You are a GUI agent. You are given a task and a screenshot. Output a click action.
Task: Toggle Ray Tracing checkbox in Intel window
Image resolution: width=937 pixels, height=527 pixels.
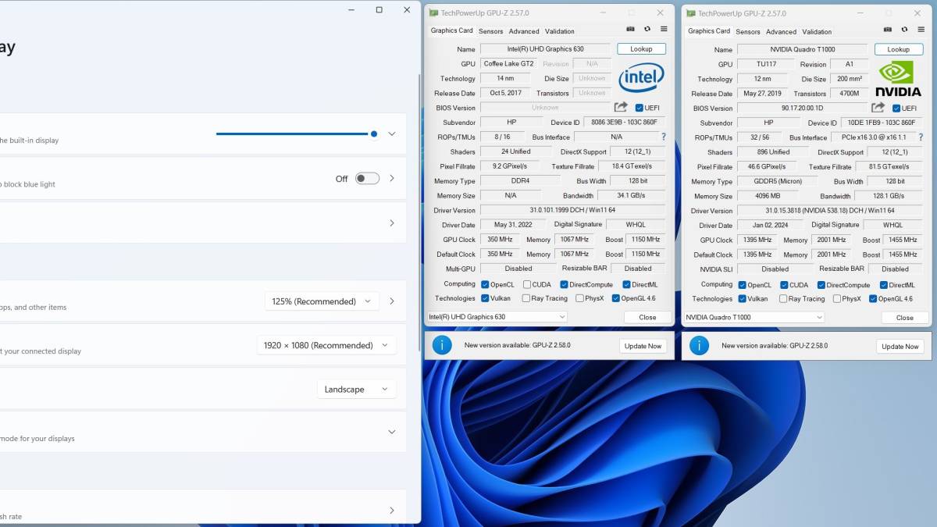click(526, 298)
